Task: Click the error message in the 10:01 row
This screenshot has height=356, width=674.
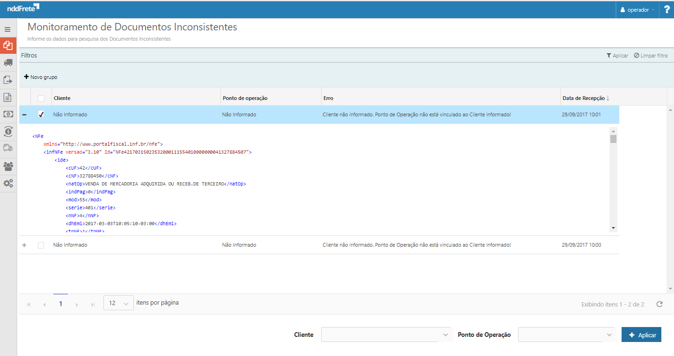Action: point(417,114)
